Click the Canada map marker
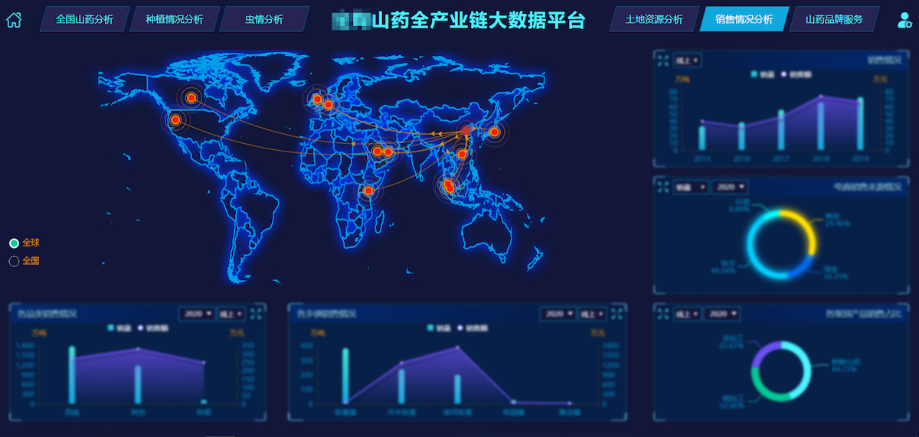Viewport: 919px width, 437px height. click(x=191, y=97)
